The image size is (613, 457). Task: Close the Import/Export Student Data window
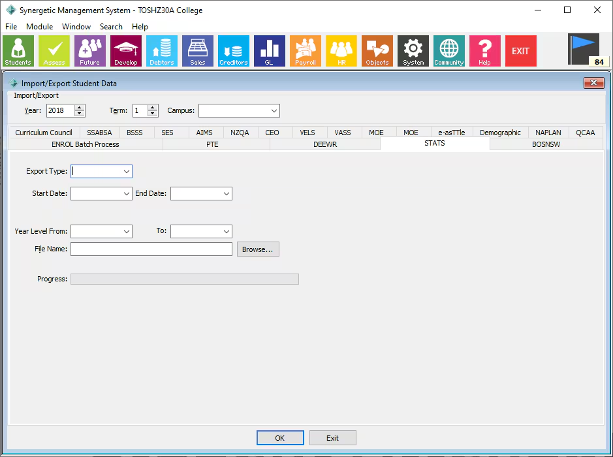click(x=594, y=83)
